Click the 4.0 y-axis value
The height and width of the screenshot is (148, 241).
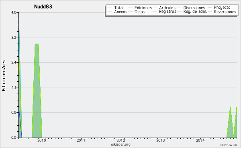[14, 12]
